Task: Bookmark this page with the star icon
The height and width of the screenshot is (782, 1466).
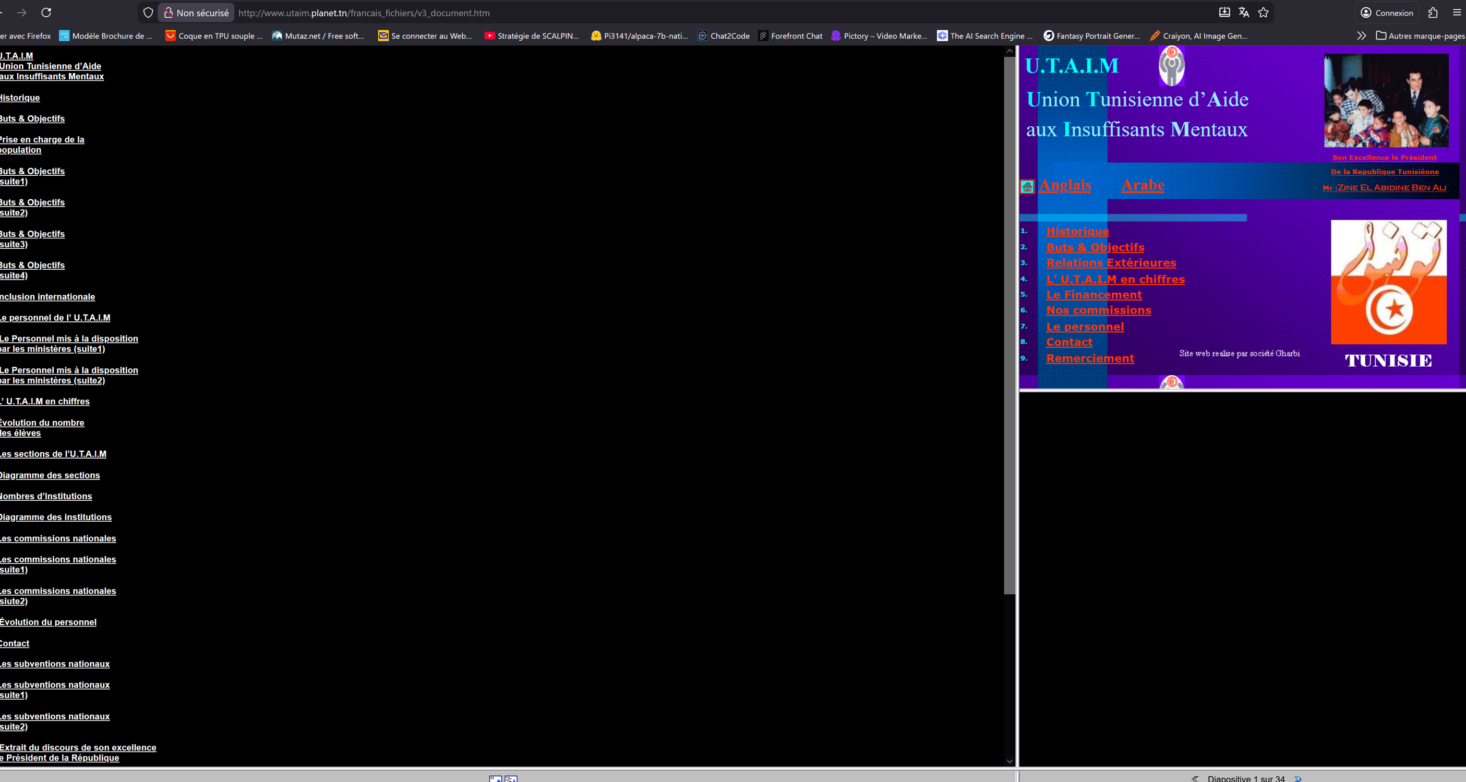Action: [1264, 13]
